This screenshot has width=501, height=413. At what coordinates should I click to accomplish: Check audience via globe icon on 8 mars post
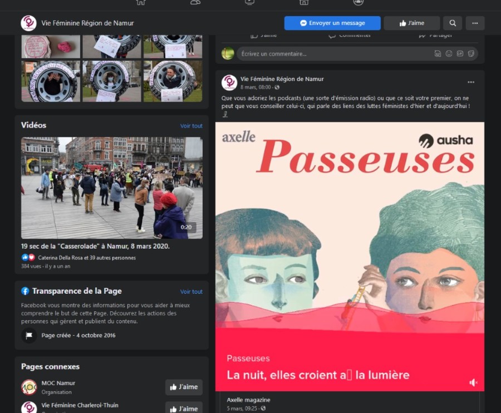277,87
